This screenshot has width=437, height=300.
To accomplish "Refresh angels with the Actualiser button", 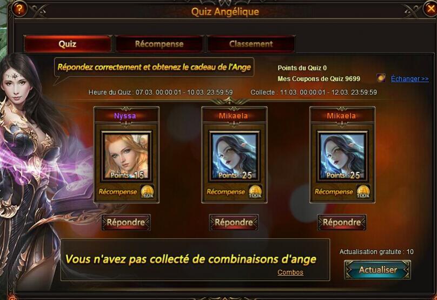I will 378,270.
